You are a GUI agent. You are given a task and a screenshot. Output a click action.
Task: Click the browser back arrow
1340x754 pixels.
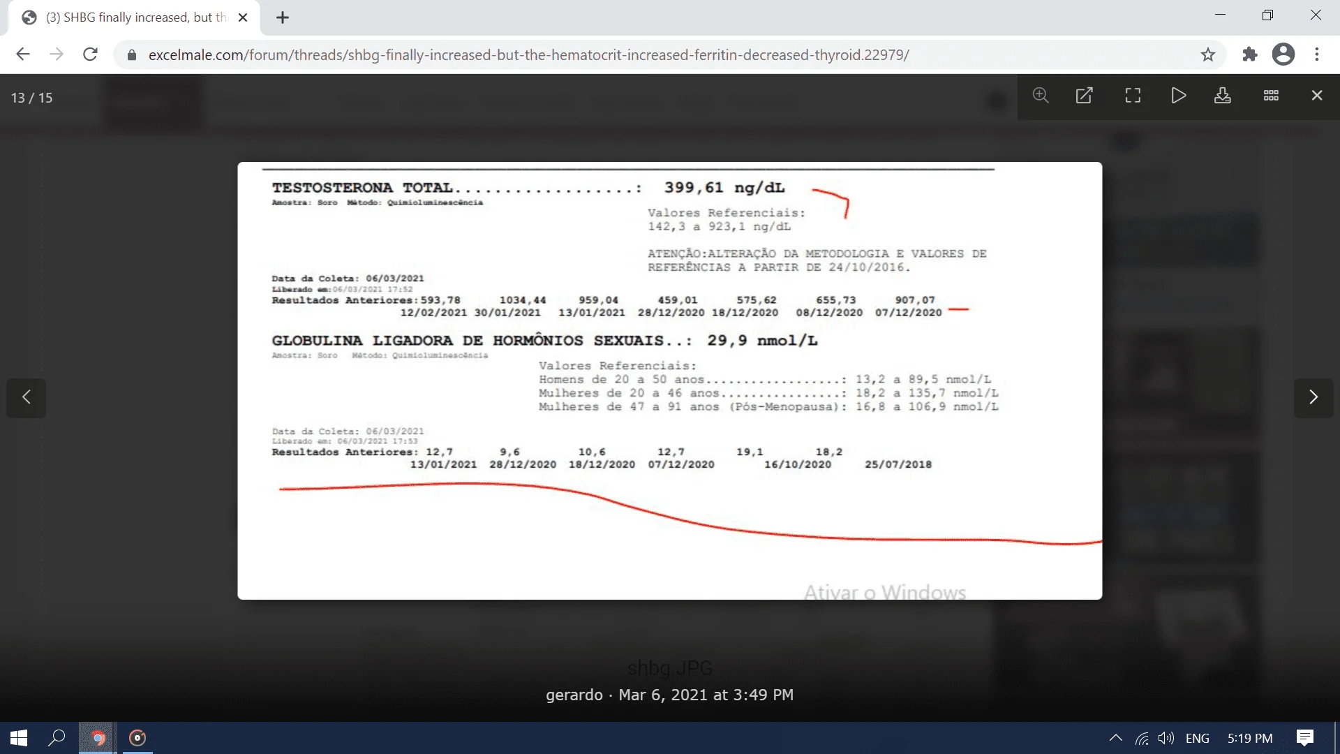point(23,54)
